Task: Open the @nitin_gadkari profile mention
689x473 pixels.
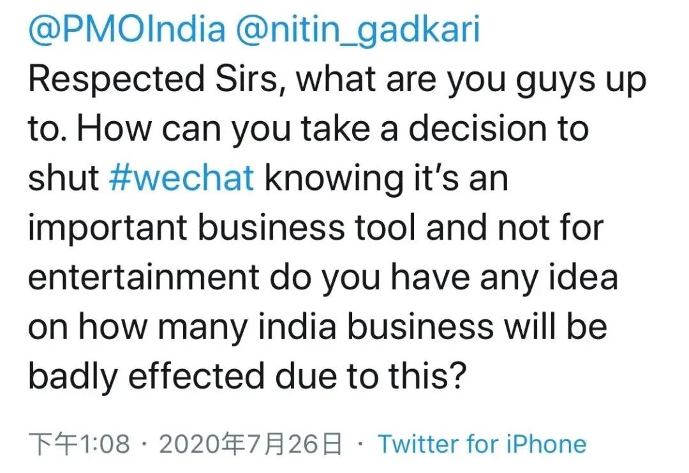Action: [358, 29]
